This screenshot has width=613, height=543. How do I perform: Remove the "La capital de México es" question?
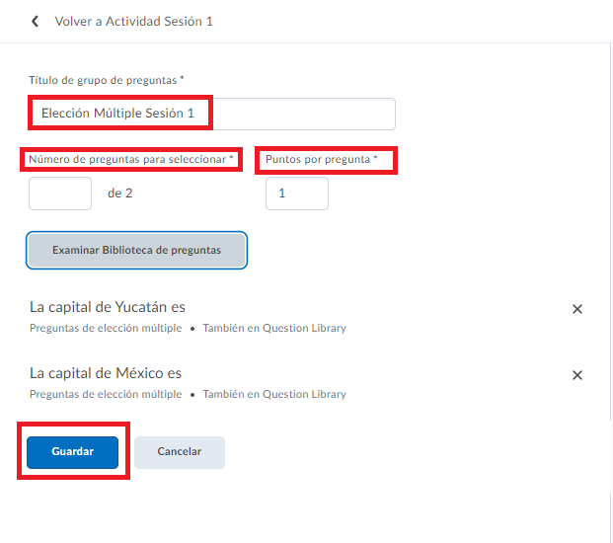pyautogui.click(x=577, y=375)
